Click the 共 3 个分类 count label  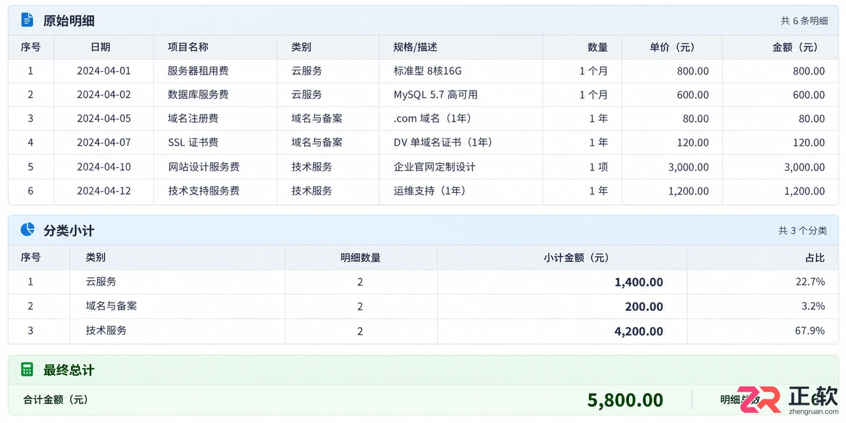803,230
